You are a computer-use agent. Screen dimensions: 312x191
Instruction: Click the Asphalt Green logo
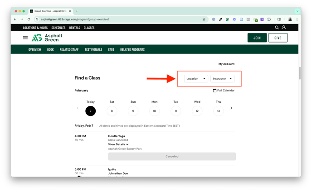pos(47,38)
